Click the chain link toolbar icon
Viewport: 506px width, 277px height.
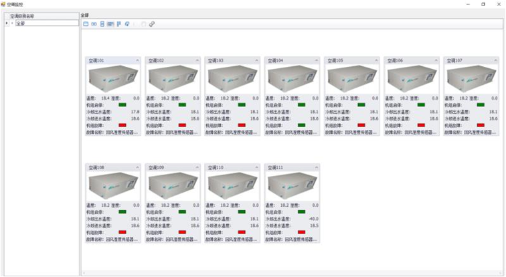pos(152,24)
